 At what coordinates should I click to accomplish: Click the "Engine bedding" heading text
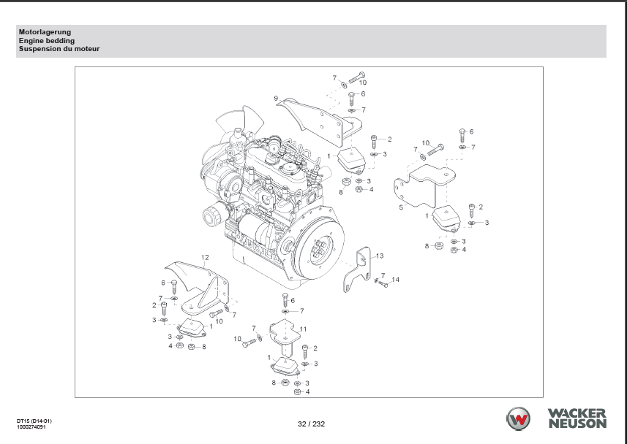[x=46, y=41]
